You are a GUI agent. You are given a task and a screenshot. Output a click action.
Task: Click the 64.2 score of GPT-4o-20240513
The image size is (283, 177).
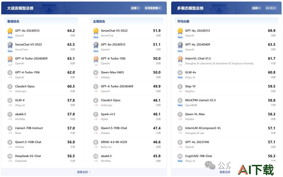tap(71, 31)
